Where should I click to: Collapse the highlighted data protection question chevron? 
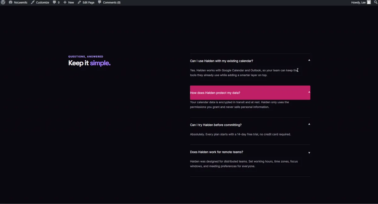coord(309,93)
